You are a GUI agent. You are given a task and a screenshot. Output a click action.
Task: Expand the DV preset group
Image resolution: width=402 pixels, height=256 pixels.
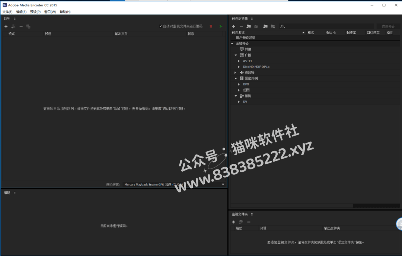[x=239, y=102]
